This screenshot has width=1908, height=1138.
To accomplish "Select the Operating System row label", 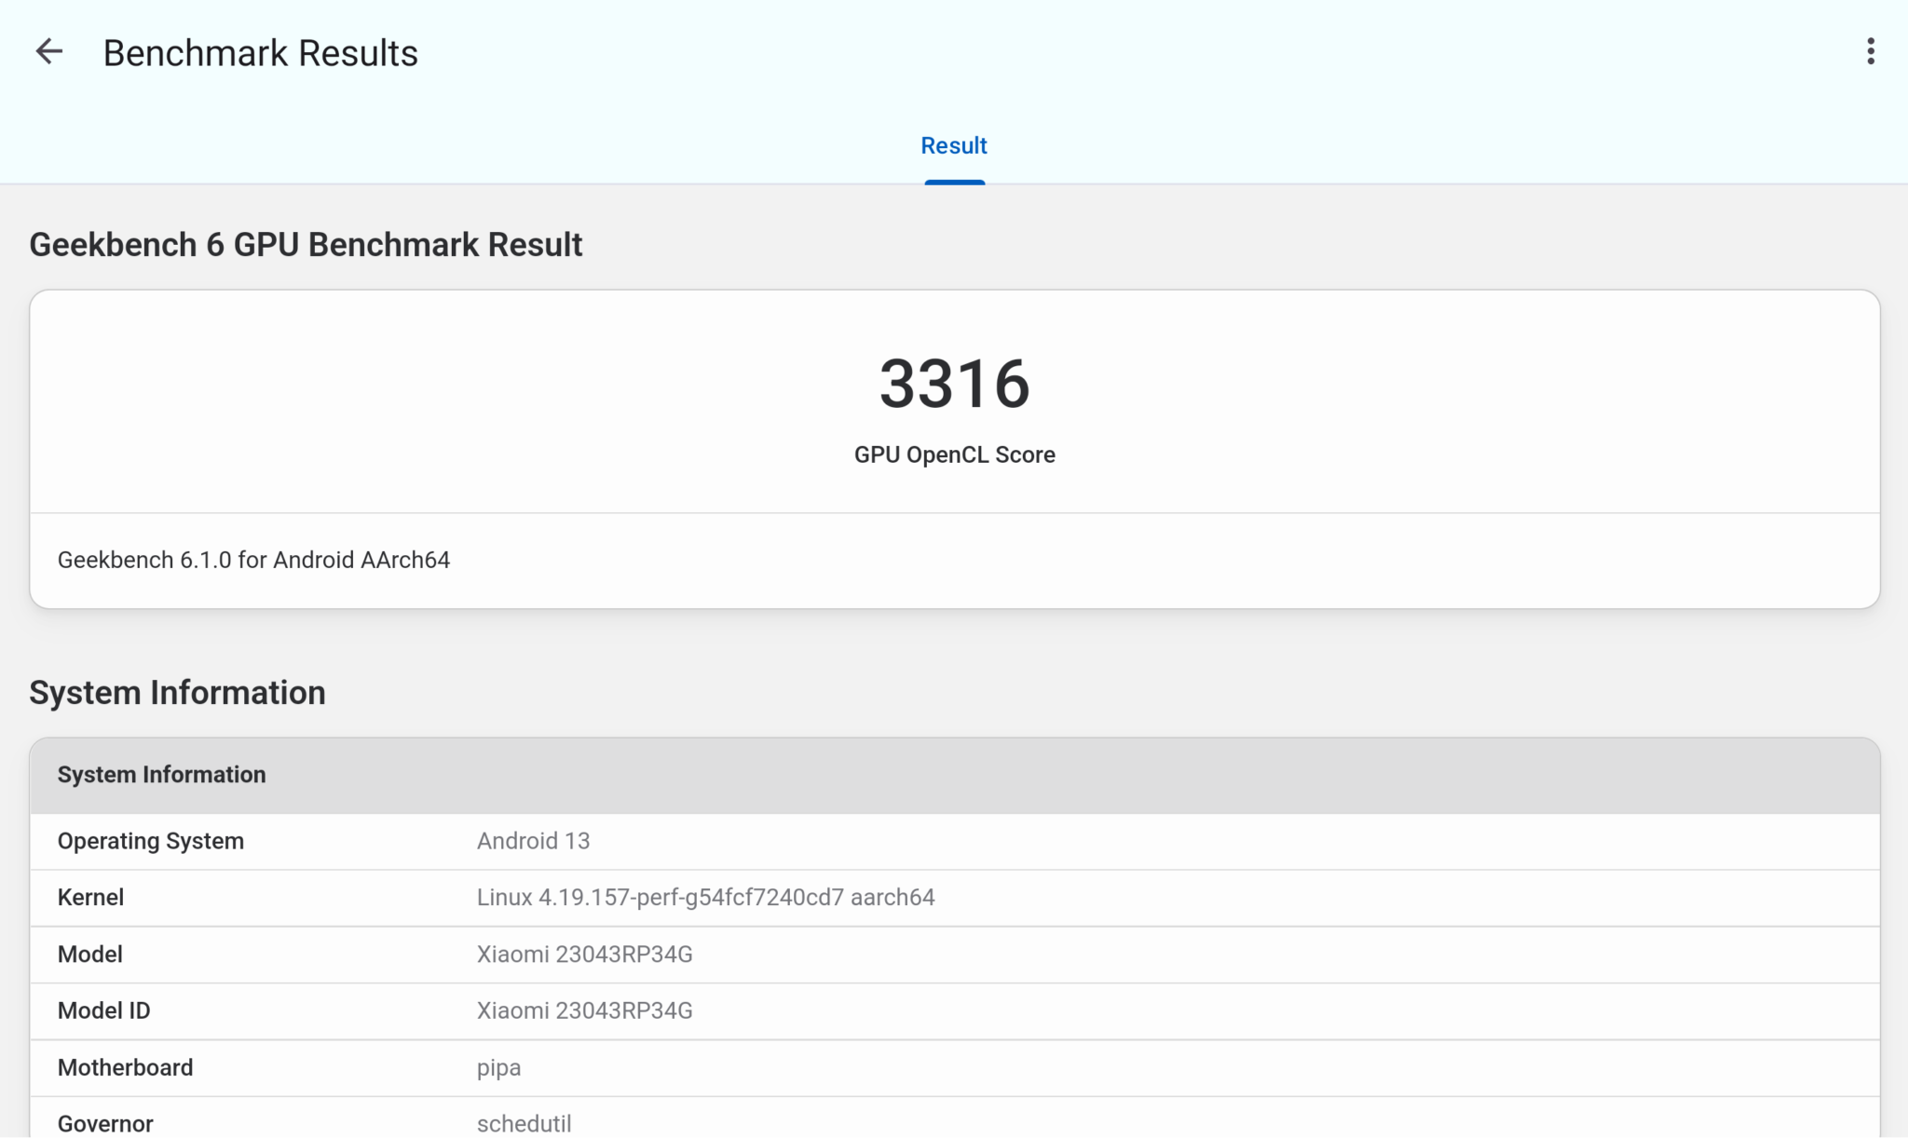I will click(x=150, y=841).
